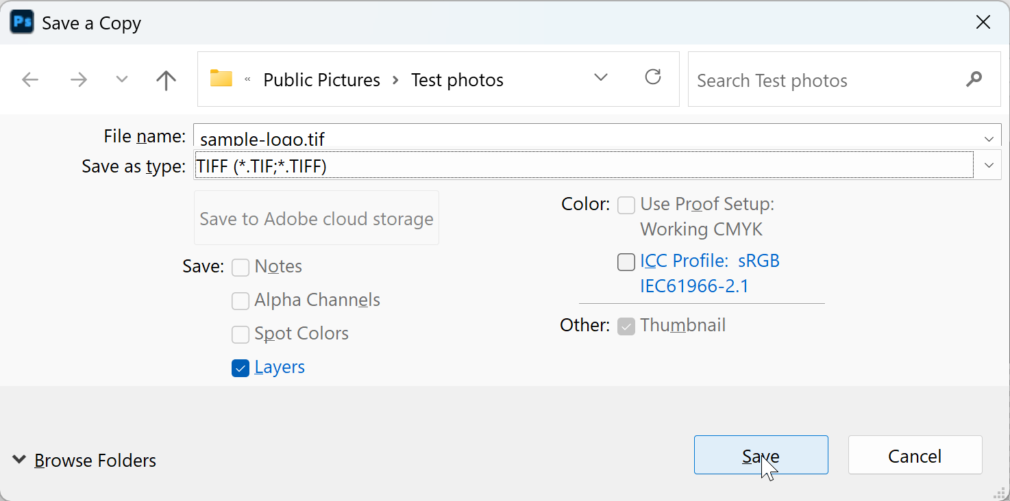Toggle the Alpha Channels checkbox
Image resolution: width=1010 pixels, height=501 pixels.
point(241,300)
